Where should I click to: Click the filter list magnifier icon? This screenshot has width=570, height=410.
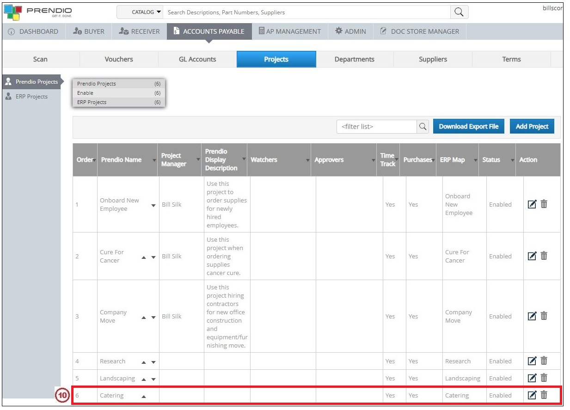422,126
